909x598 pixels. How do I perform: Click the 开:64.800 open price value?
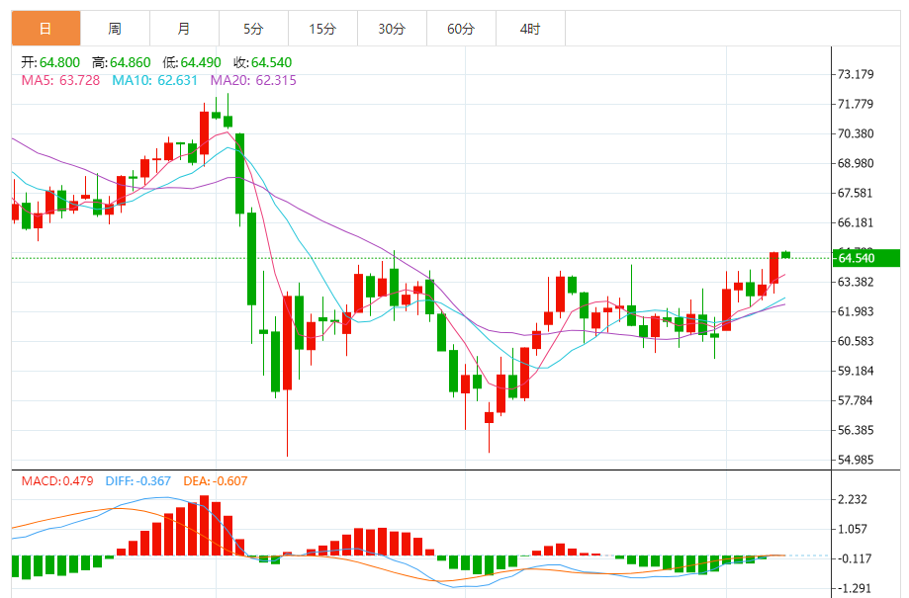pos(50,62)
